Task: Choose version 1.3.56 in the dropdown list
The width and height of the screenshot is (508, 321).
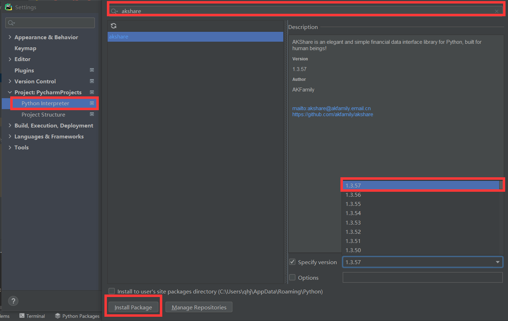Action: pyautogui.click(x=421, y=195)
